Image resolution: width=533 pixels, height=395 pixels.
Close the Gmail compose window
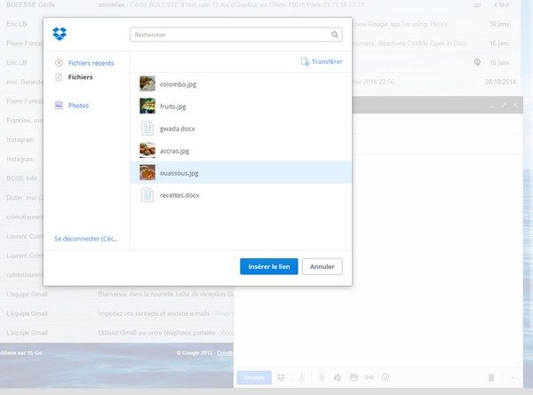coord(515,105)
